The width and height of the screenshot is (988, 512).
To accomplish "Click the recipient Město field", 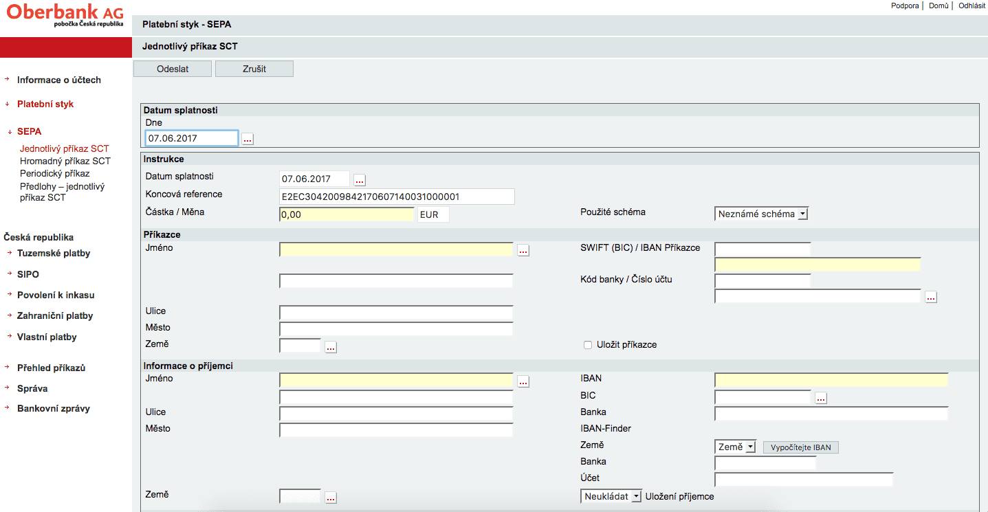I will click(397, 430).
